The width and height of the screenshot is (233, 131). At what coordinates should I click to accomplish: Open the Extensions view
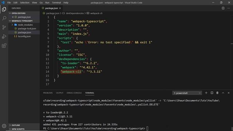[4, 45]
